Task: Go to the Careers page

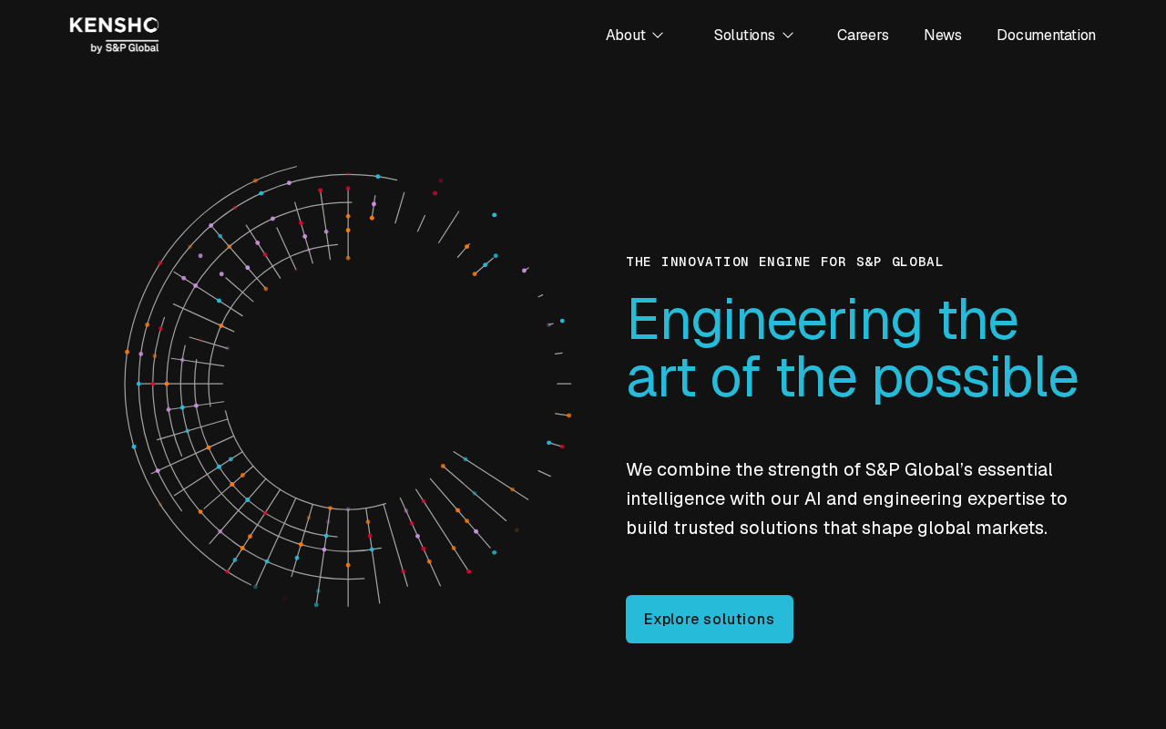Action: [x=863, y=35]
